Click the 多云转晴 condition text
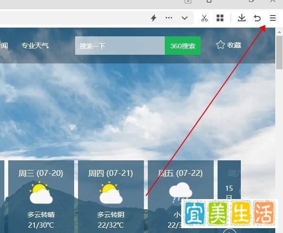 point(41,215)
